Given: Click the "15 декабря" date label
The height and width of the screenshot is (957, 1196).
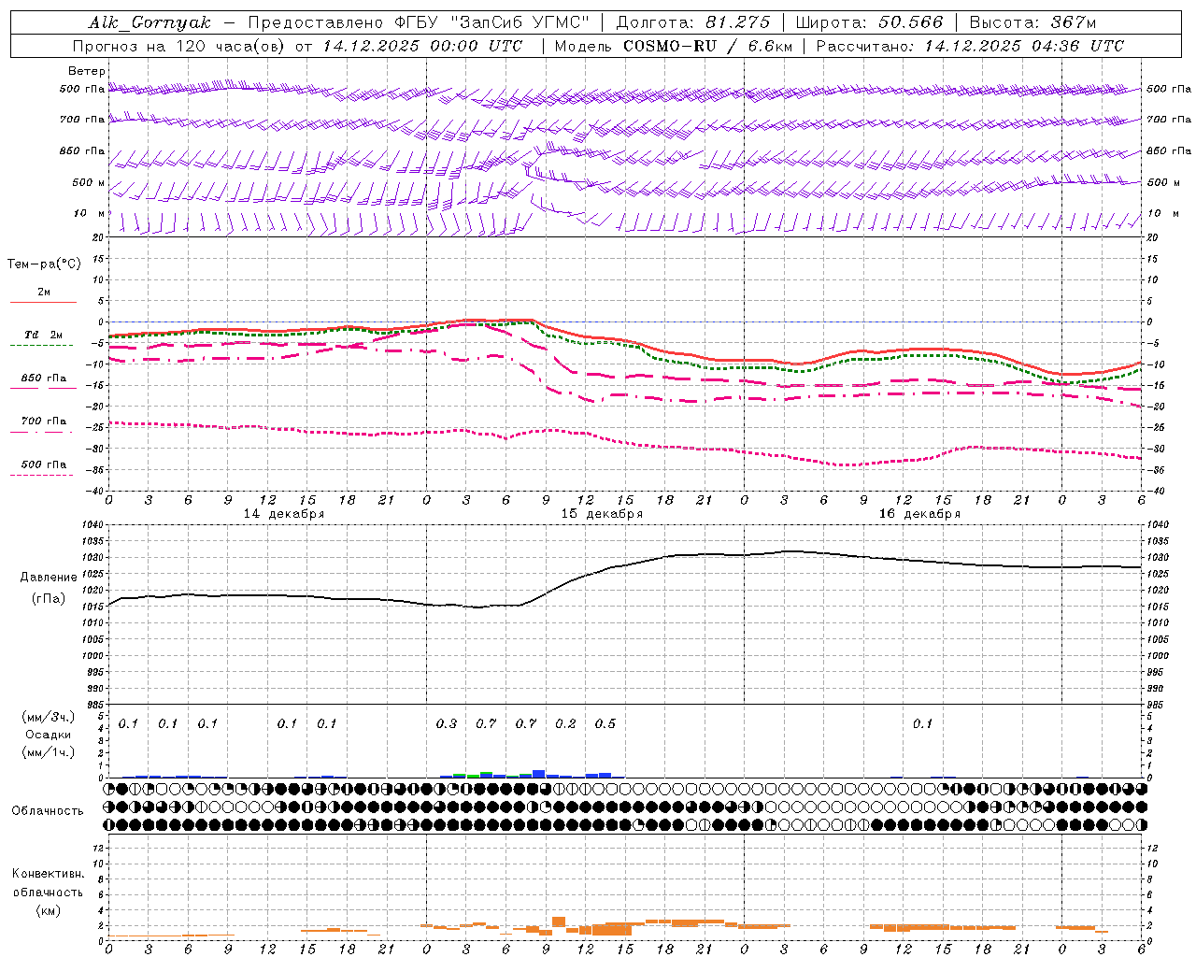Looking at the screenshot, I should [602, 514].
